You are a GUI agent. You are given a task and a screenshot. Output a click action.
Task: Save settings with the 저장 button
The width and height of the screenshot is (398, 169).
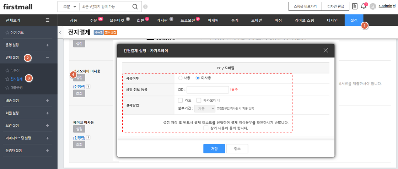pos(214,149)
